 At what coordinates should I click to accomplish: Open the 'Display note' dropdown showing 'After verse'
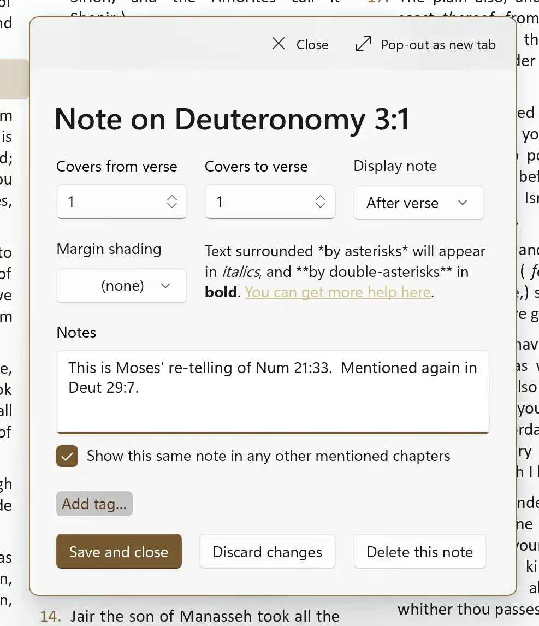(x=418, y=203)
